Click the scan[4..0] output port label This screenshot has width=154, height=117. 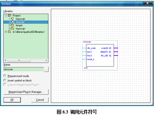pos(106,48)
